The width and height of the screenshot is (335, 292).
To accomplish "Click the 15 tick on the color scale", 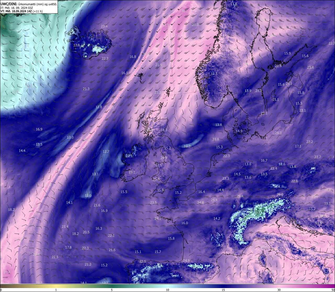I will point(223,290).
